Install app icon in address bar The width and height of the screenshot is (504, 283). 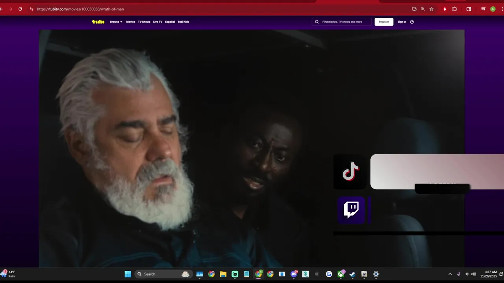pos(414,9)
